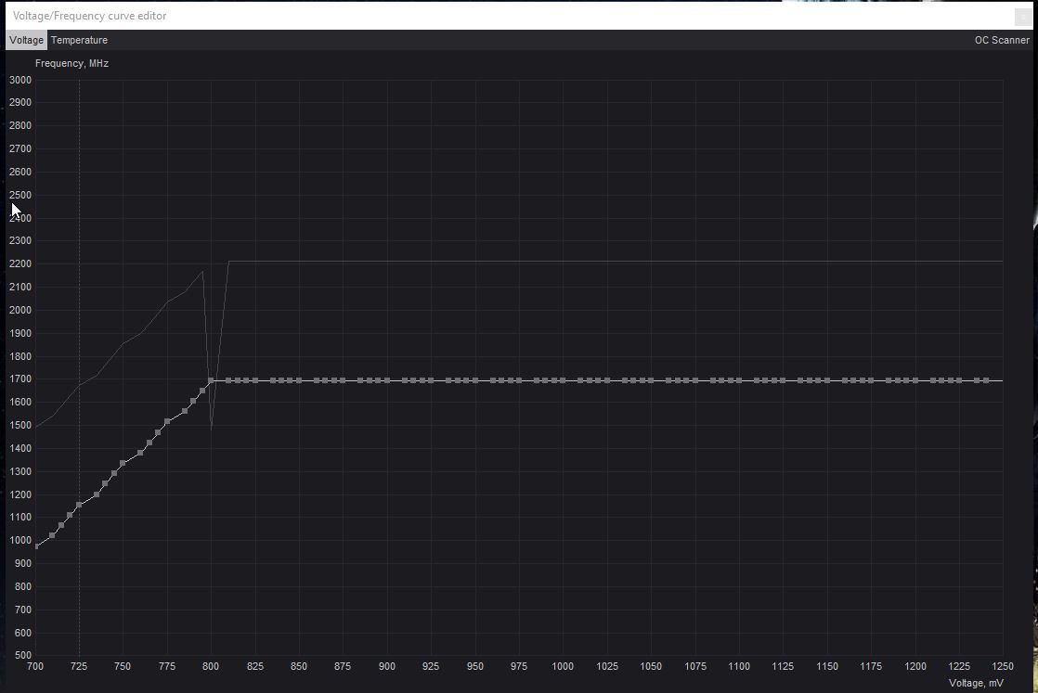This screenshot has height=693, width=1038.
Task: Close the Voltage/Frequency curve editor window
Action: click(x=1022, y=16)
